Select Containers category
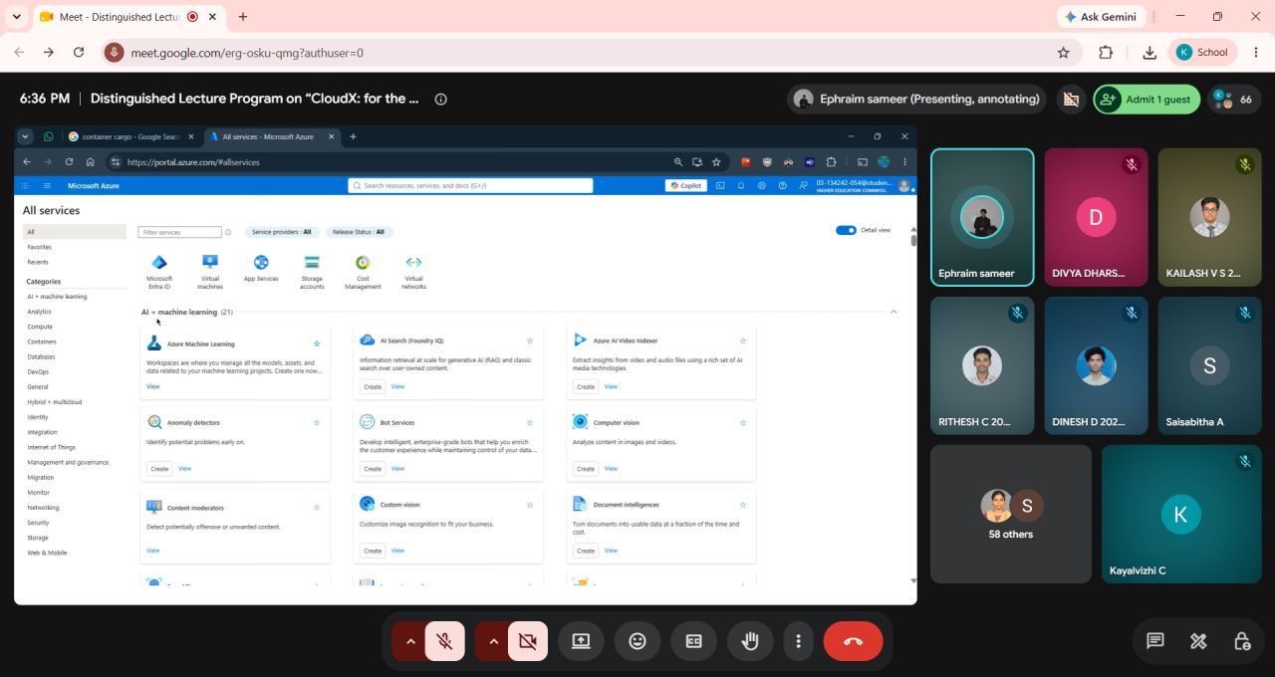 (42, 341)
